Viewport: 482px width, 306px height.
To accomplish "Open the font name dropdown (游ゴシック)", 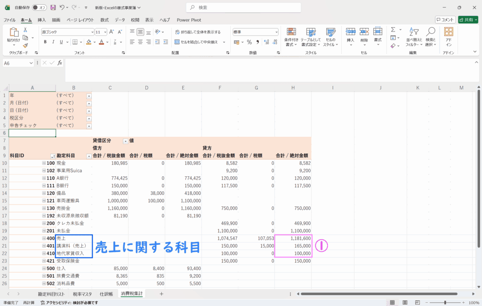I will click(92, 32).
